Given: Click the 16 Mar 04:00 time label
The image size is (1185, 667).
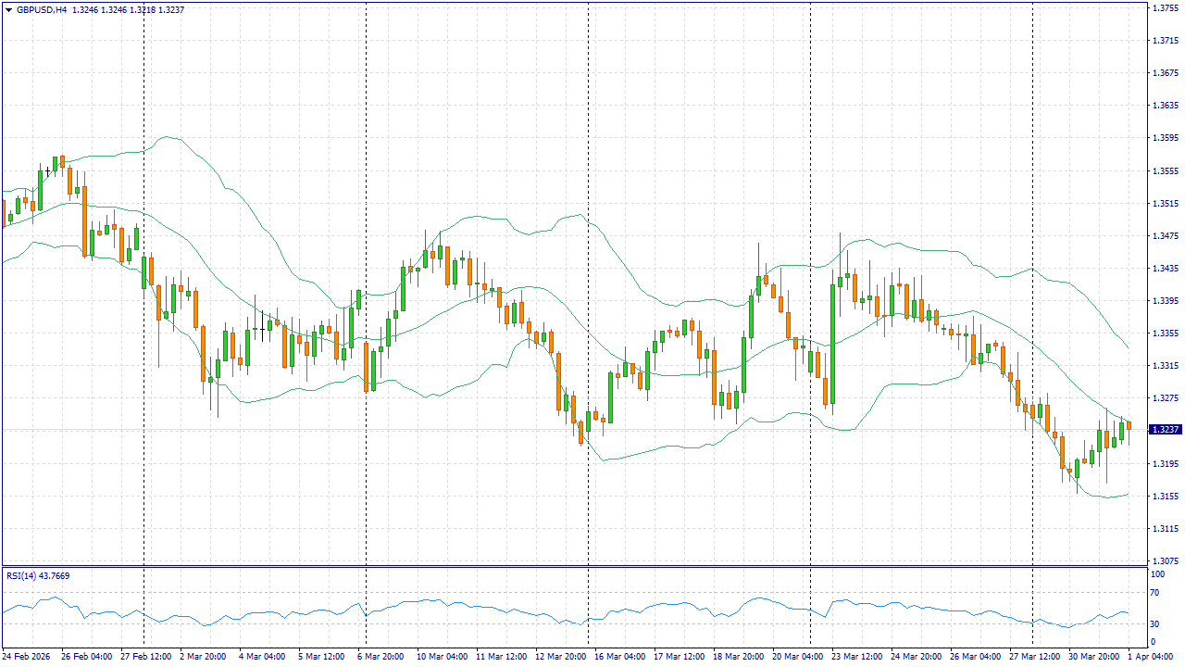Looking at the screenshot, I should [x=619, y=656].
